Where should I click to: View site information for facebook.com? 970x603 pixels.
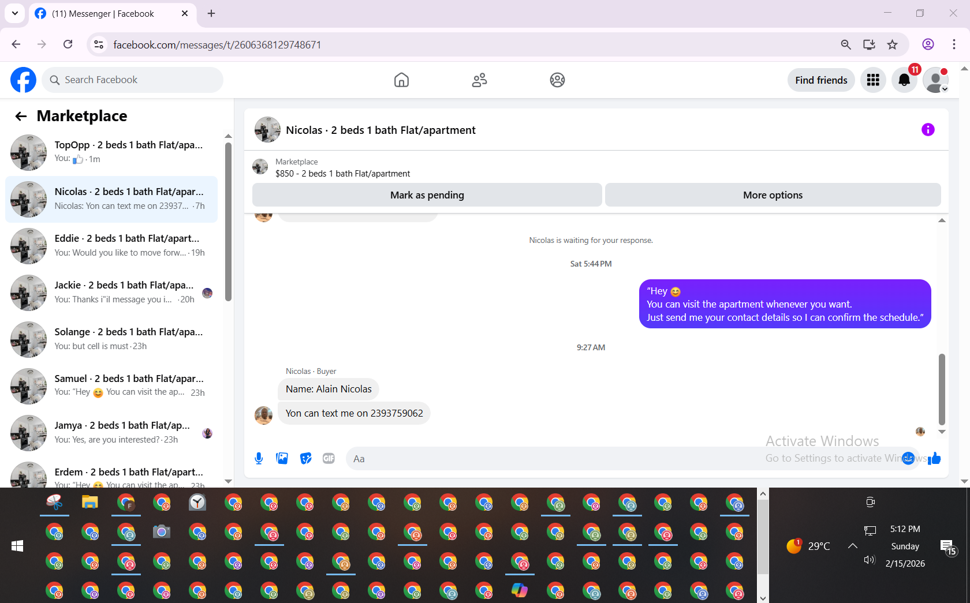coord(99,44)
